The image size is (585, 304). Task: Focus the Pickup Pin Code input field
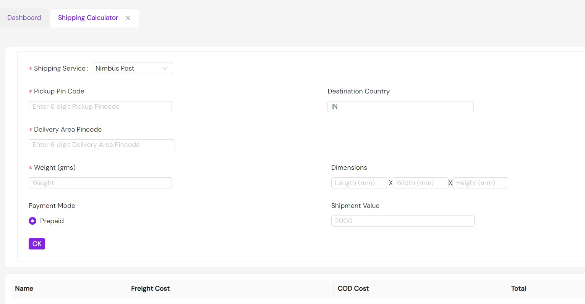click(x=100, y=106)
